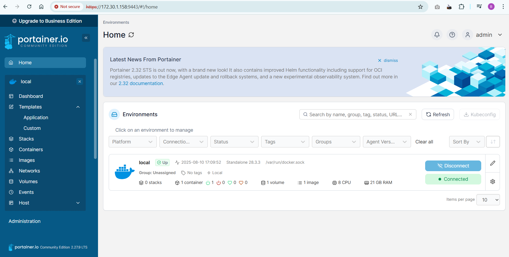Viewport: 509px width, 257px height.
Task: Open Custom templates
Action: pyautogui.click(x=32, y=128)
